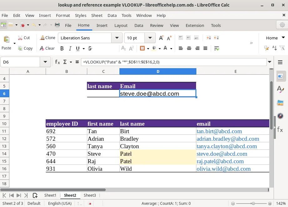
Task: Open the font name dropdown
Action: (x=117, y=38)
